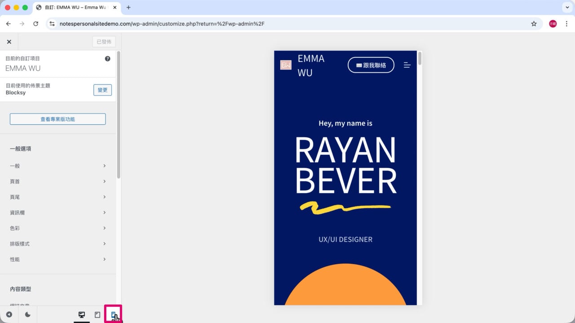
Task: Reload the browser page
Action: (35, 24)
